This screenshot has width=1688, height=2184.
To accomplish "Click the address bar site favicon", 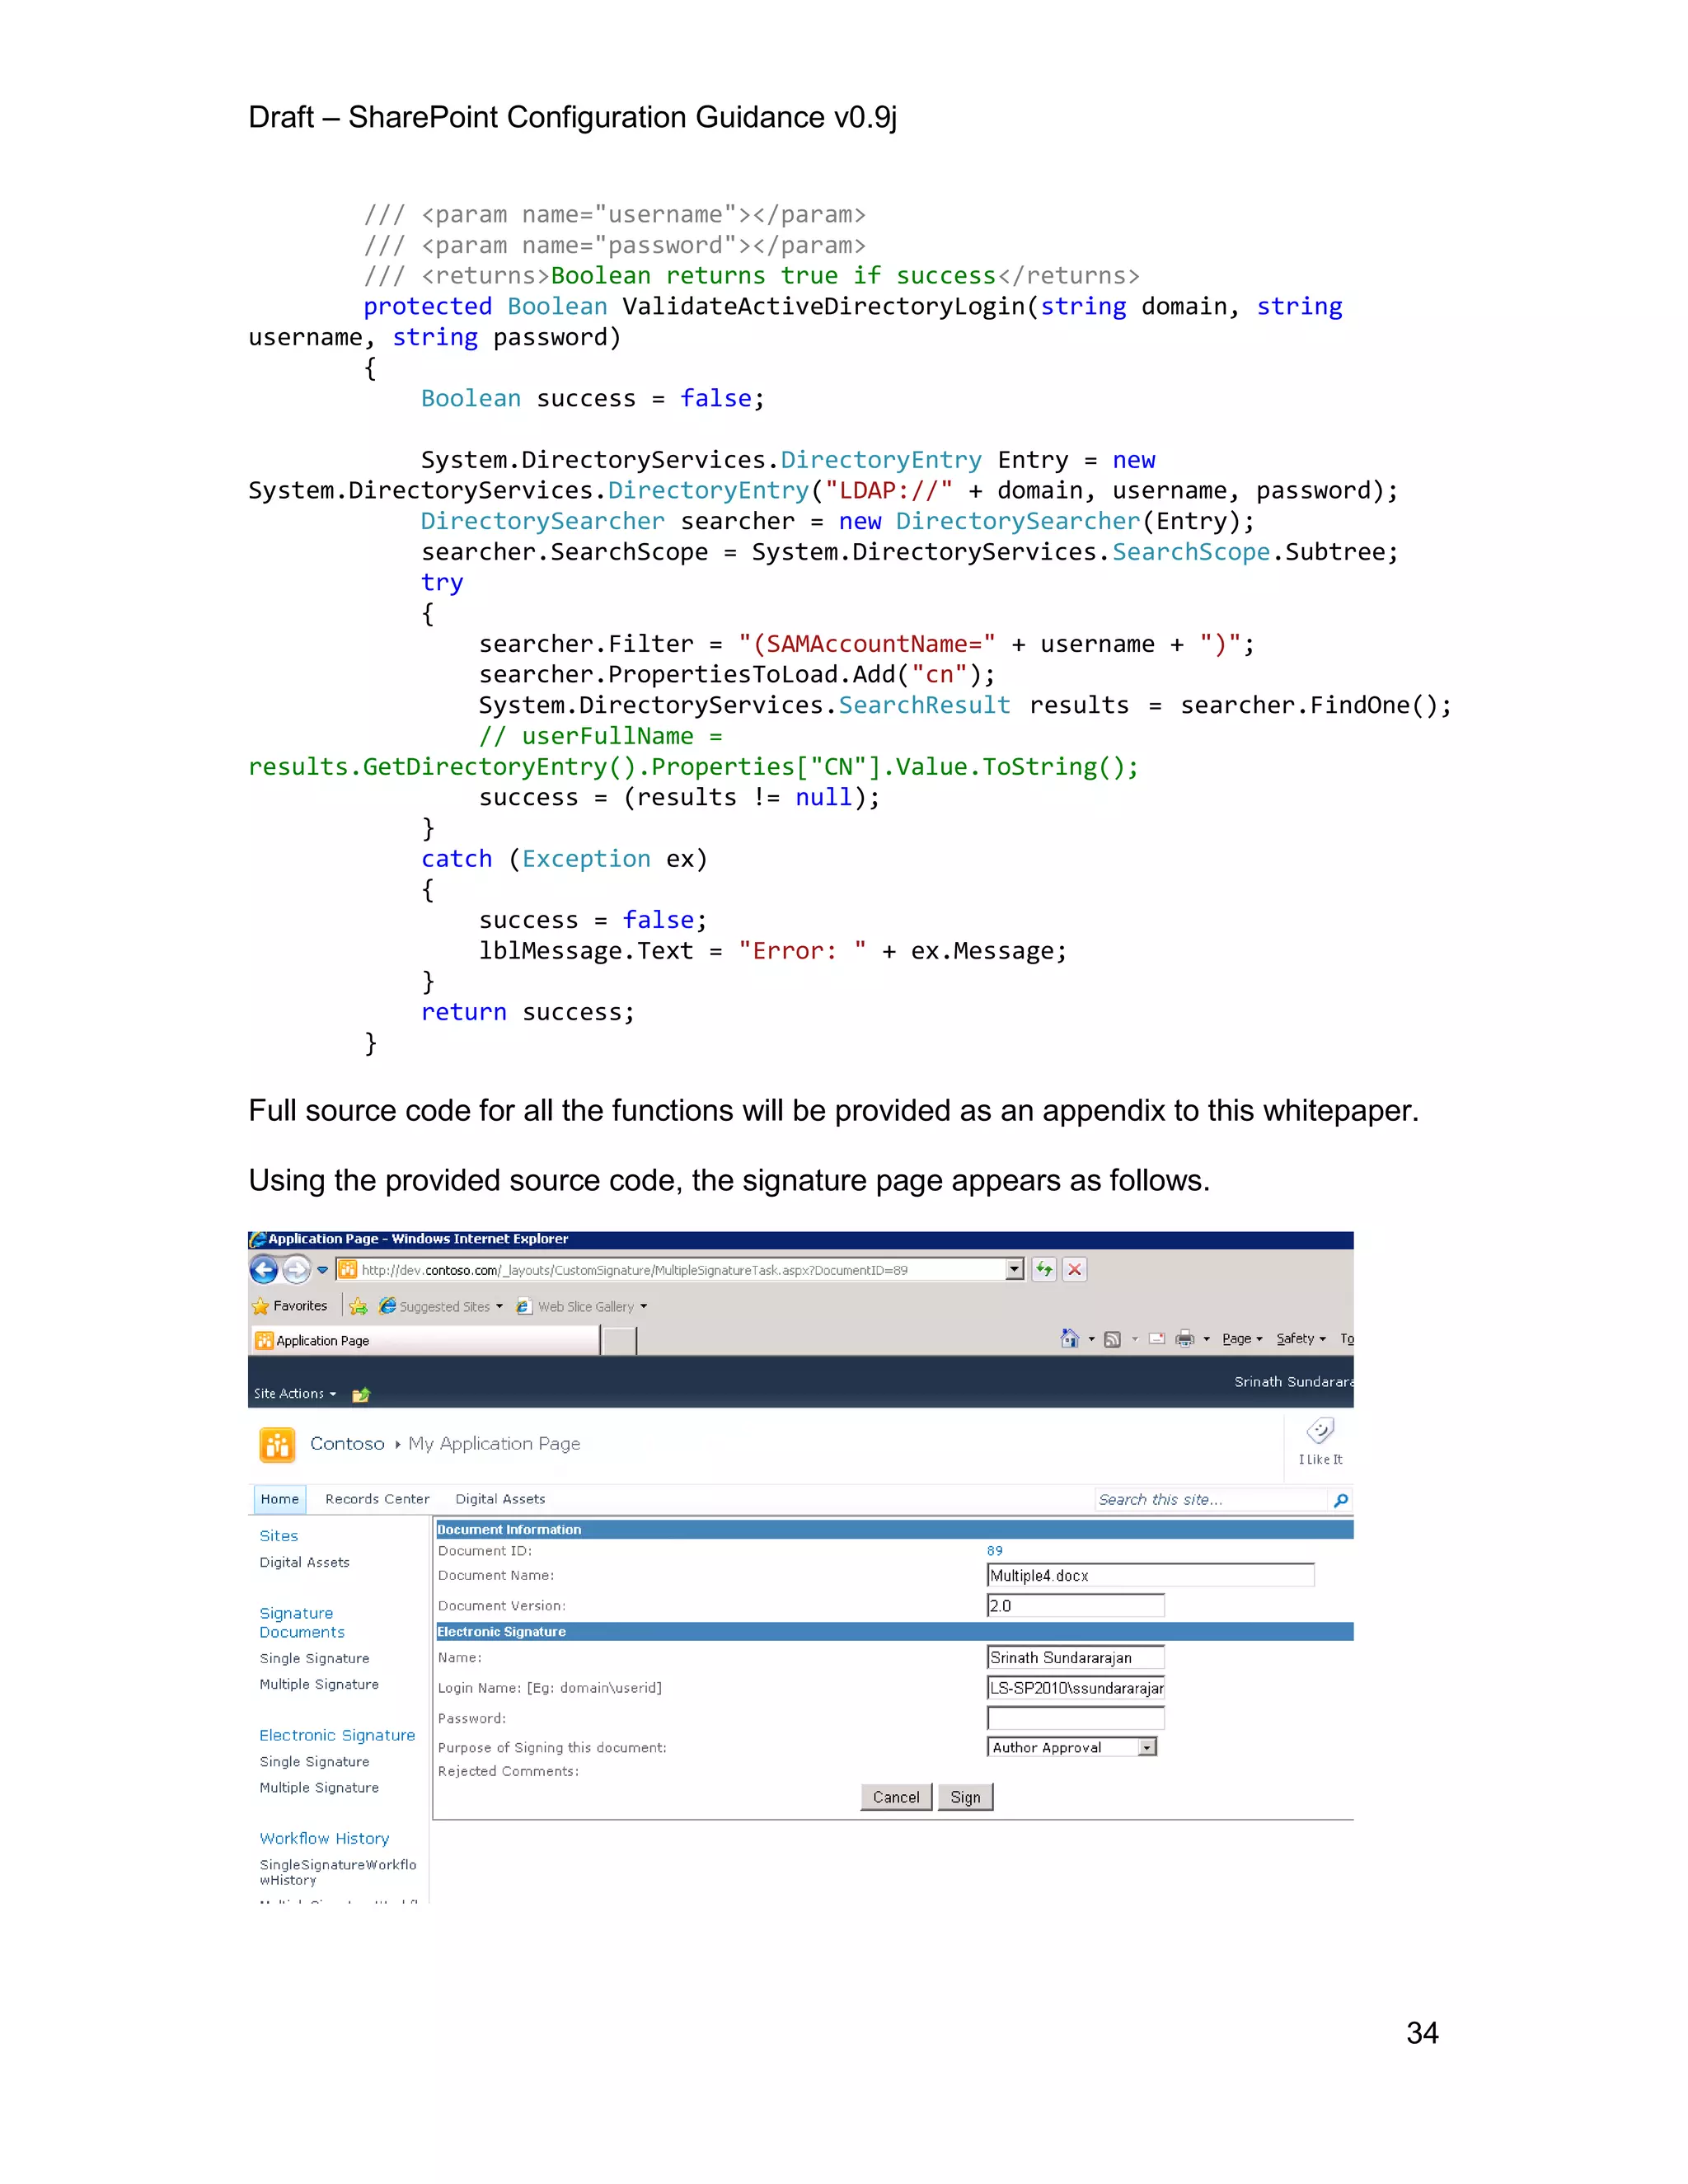I will (x=347, y=1270).
